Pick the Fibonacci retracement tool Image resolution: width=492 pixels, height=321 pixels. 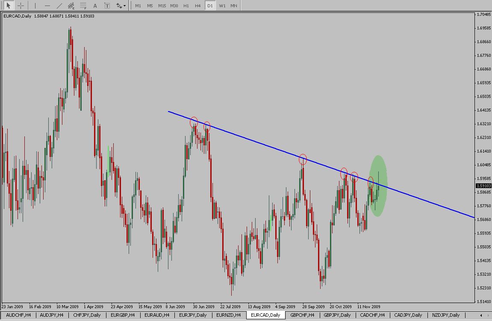pyautogui.click(x=83, y=6)
